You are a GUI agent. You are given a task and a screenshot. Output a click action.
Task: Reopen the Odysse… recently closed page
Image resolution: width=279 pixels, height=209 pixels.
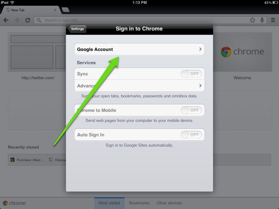[57, 160]
